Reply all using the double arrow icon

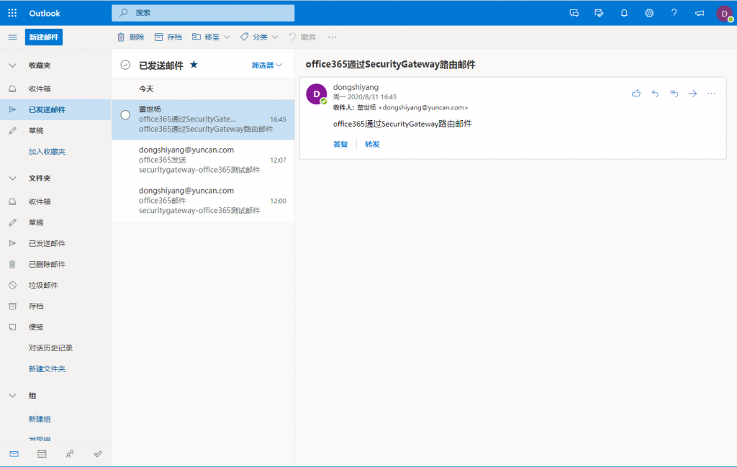[674, 94]
